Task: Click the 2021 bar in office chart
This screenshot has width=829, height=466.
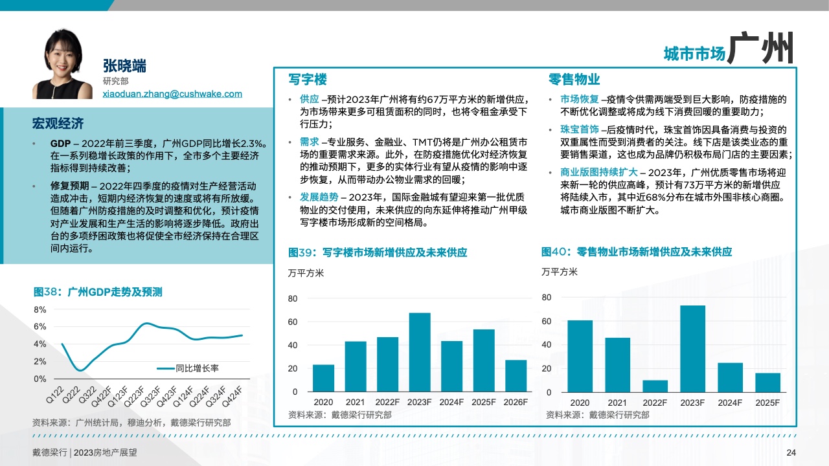Action: (x=356, y=366)
